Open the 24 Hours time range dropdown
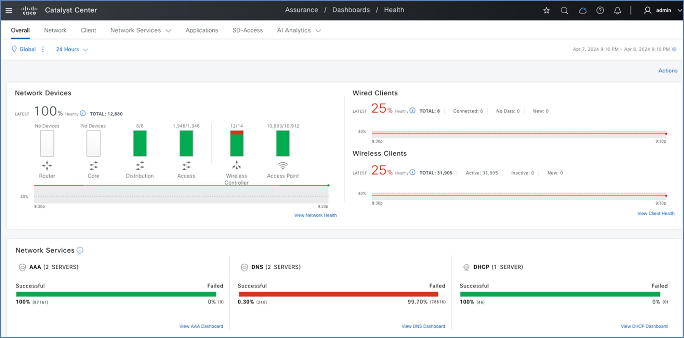 (x=72, y=50)
